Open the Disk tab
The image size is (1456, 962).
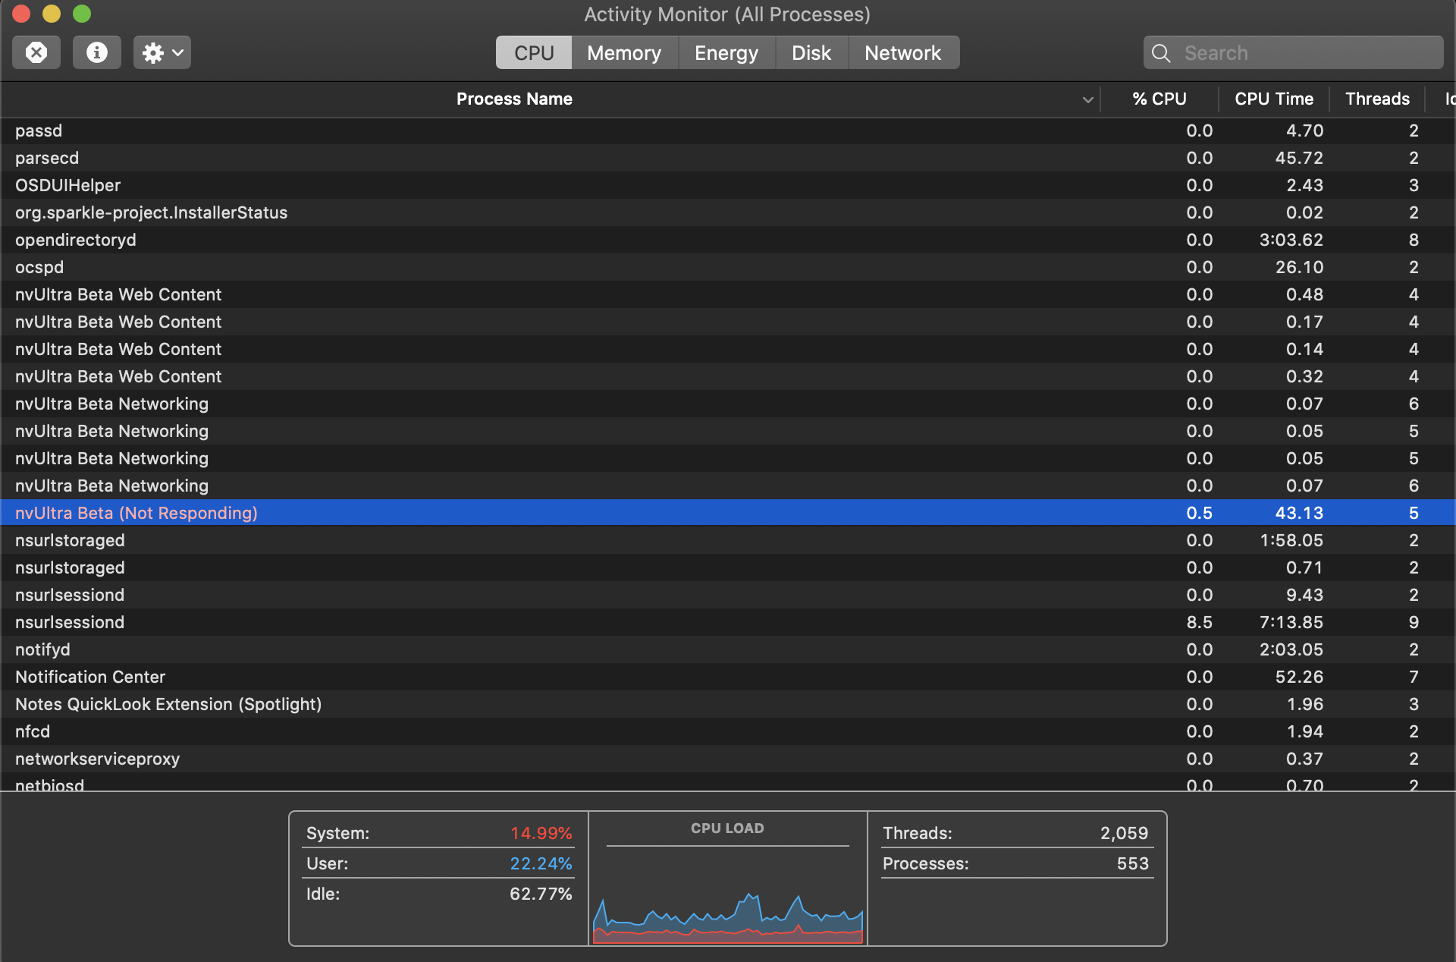coord(811,53)
